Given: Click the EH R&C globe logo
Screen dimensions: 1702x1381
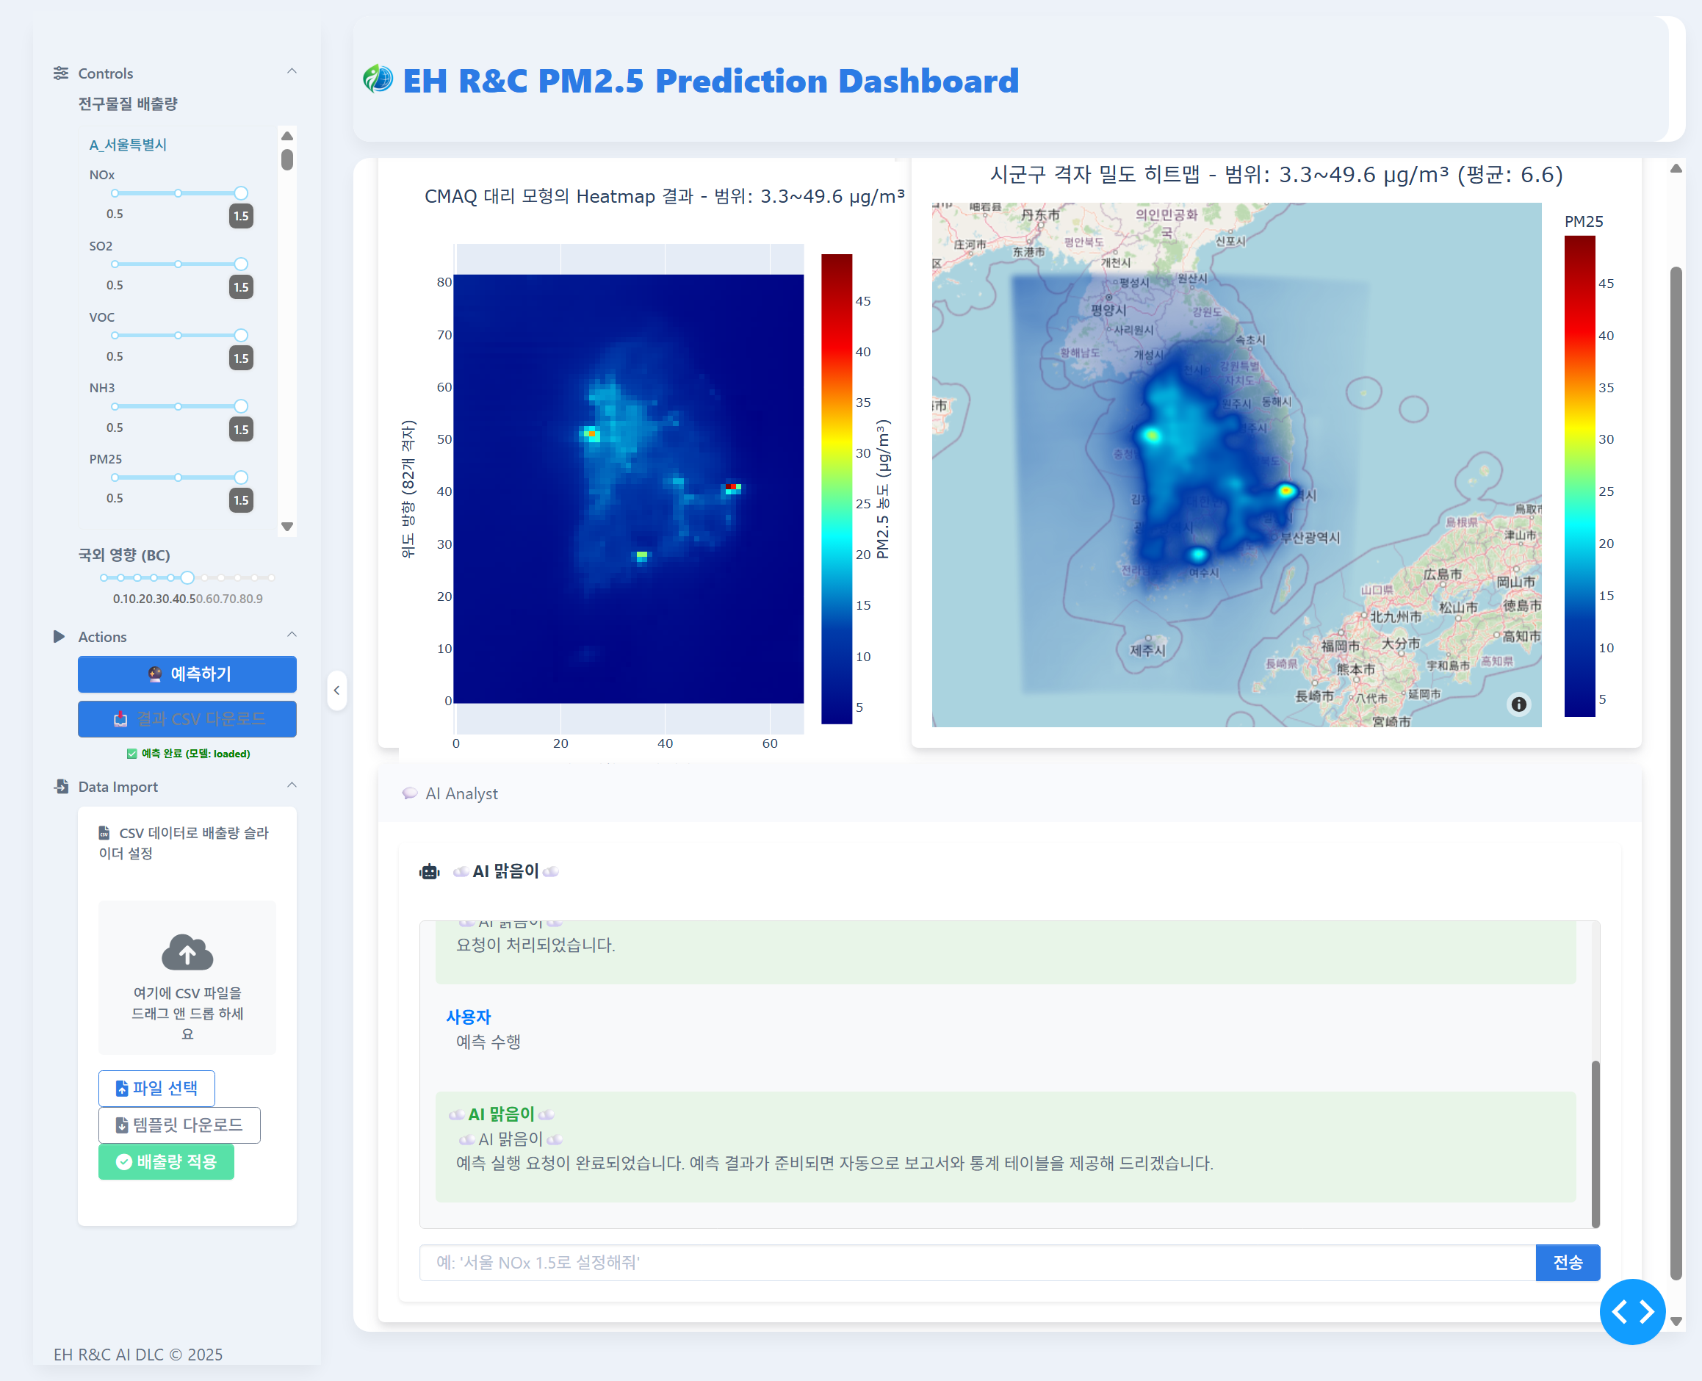Looking at the screenshot, I should tap(378, 79).
